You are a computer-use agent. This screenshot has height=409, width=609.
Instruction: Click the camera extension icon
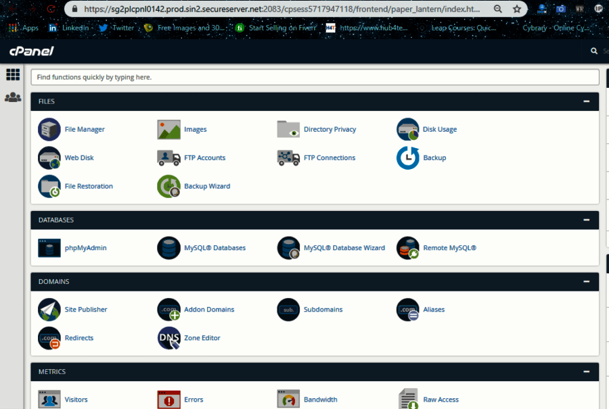click(x=560, y=9)
